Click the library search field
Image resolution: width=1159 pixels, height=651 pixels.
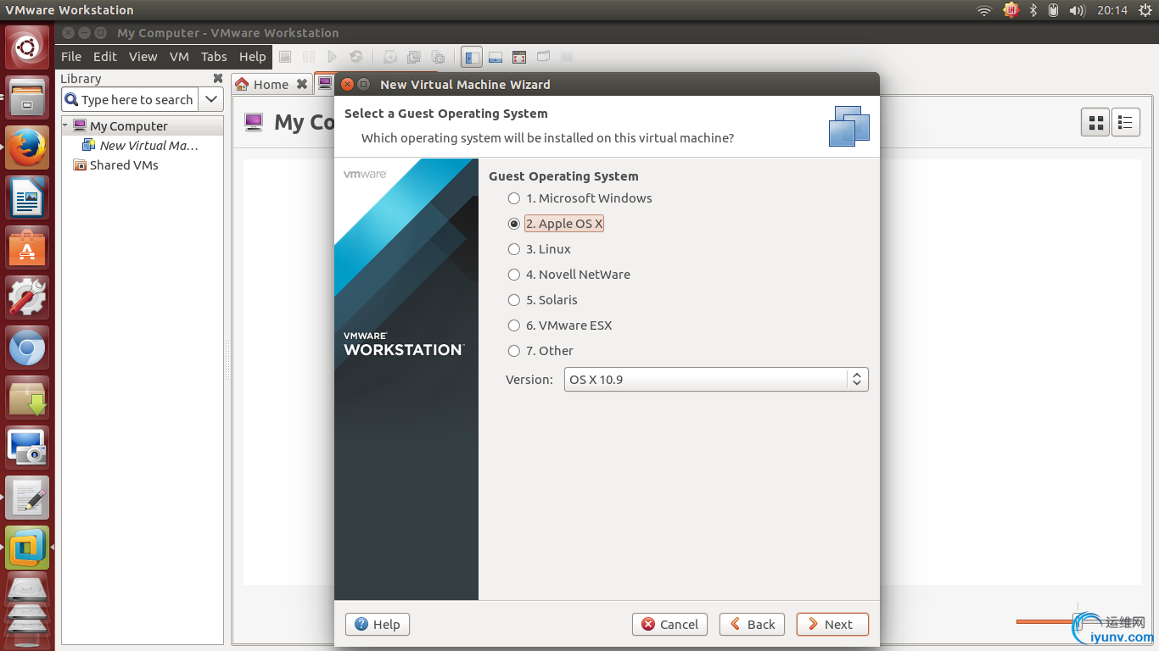click(x=131, y=99)
